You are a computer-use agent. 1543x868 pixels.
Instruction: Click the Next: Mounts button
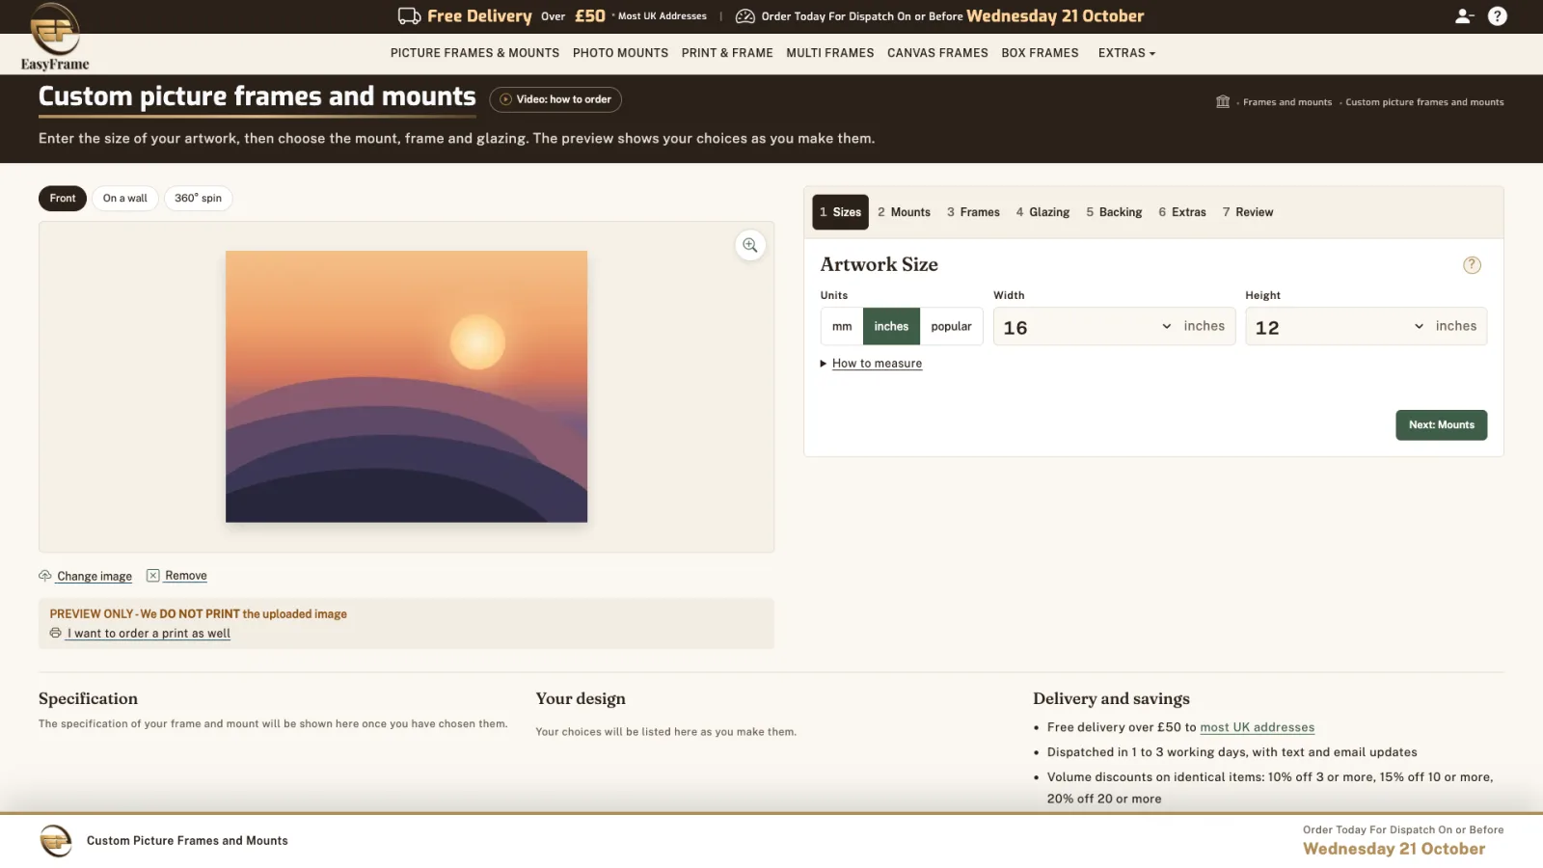(x=1441, y=425)
